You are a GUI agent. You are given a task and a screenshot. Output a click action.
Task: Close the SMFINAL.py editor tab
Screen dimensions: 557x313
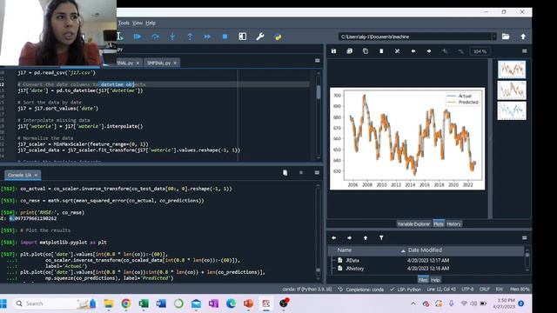pyautogui.click(x=175, y=63)
